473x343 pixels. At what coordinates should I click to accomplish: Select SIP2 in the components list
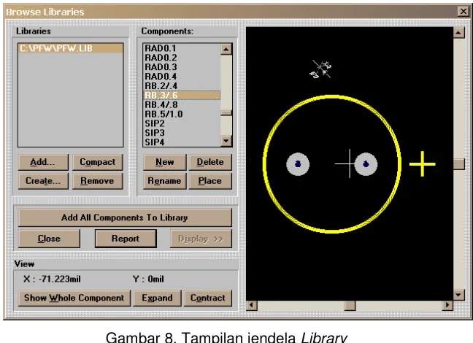click(182, 123)
